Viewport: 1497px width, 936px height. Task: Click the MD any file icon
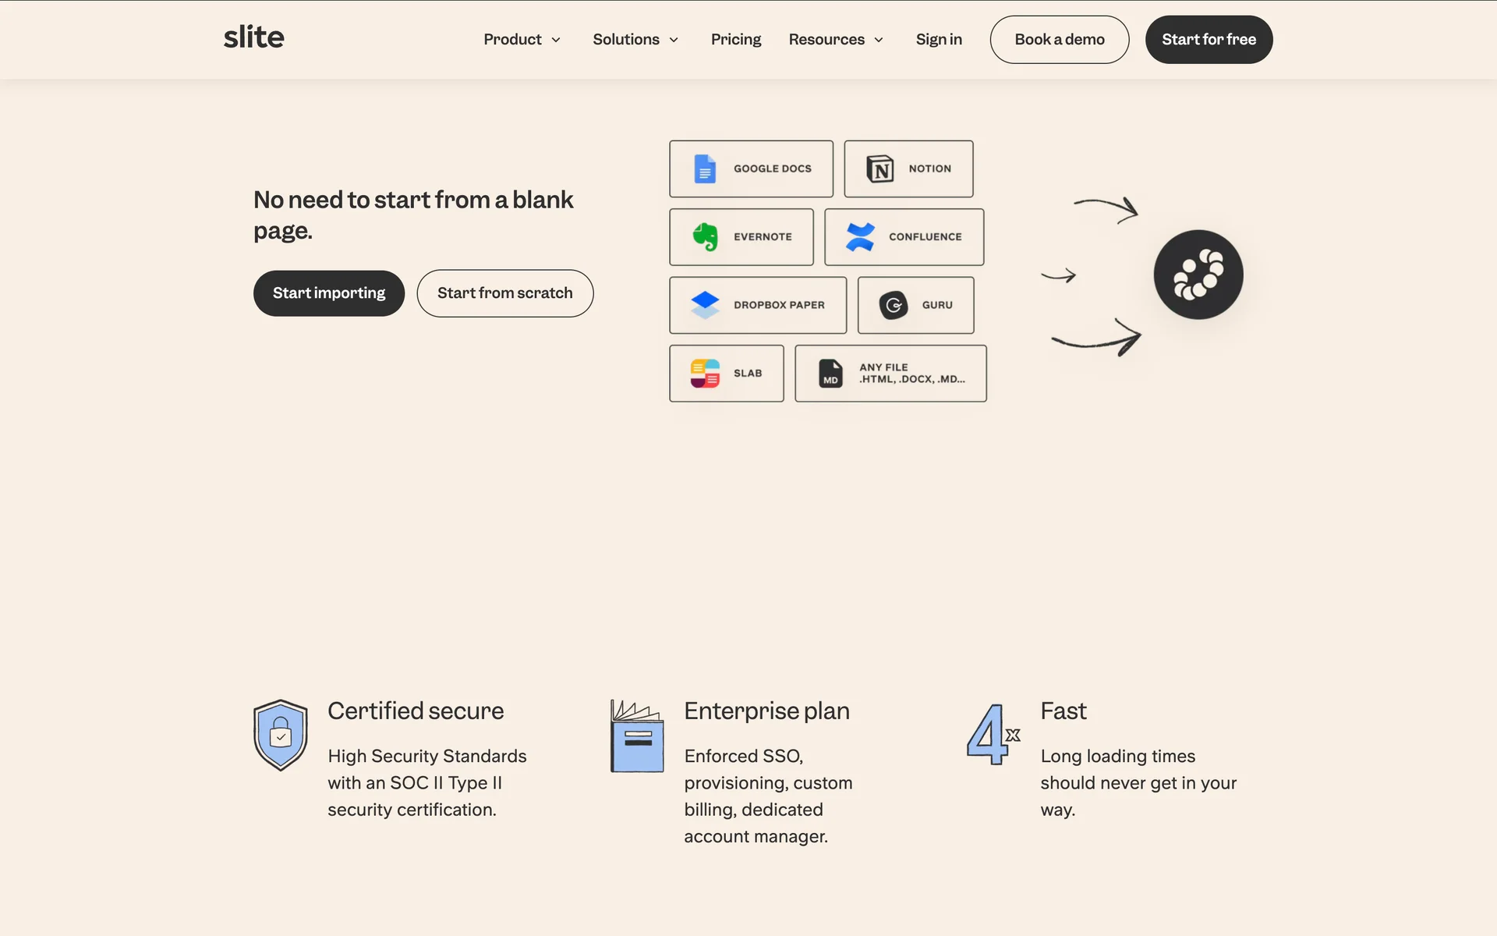click(830, 373)
